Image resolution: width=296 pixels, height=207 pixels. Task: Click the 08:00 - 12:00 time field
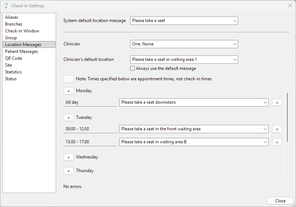tap(90, 129)
